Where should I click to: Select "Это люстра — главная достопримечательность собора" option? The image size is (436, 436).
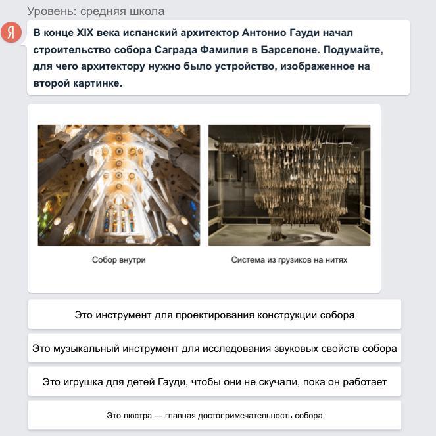(214, 416)
